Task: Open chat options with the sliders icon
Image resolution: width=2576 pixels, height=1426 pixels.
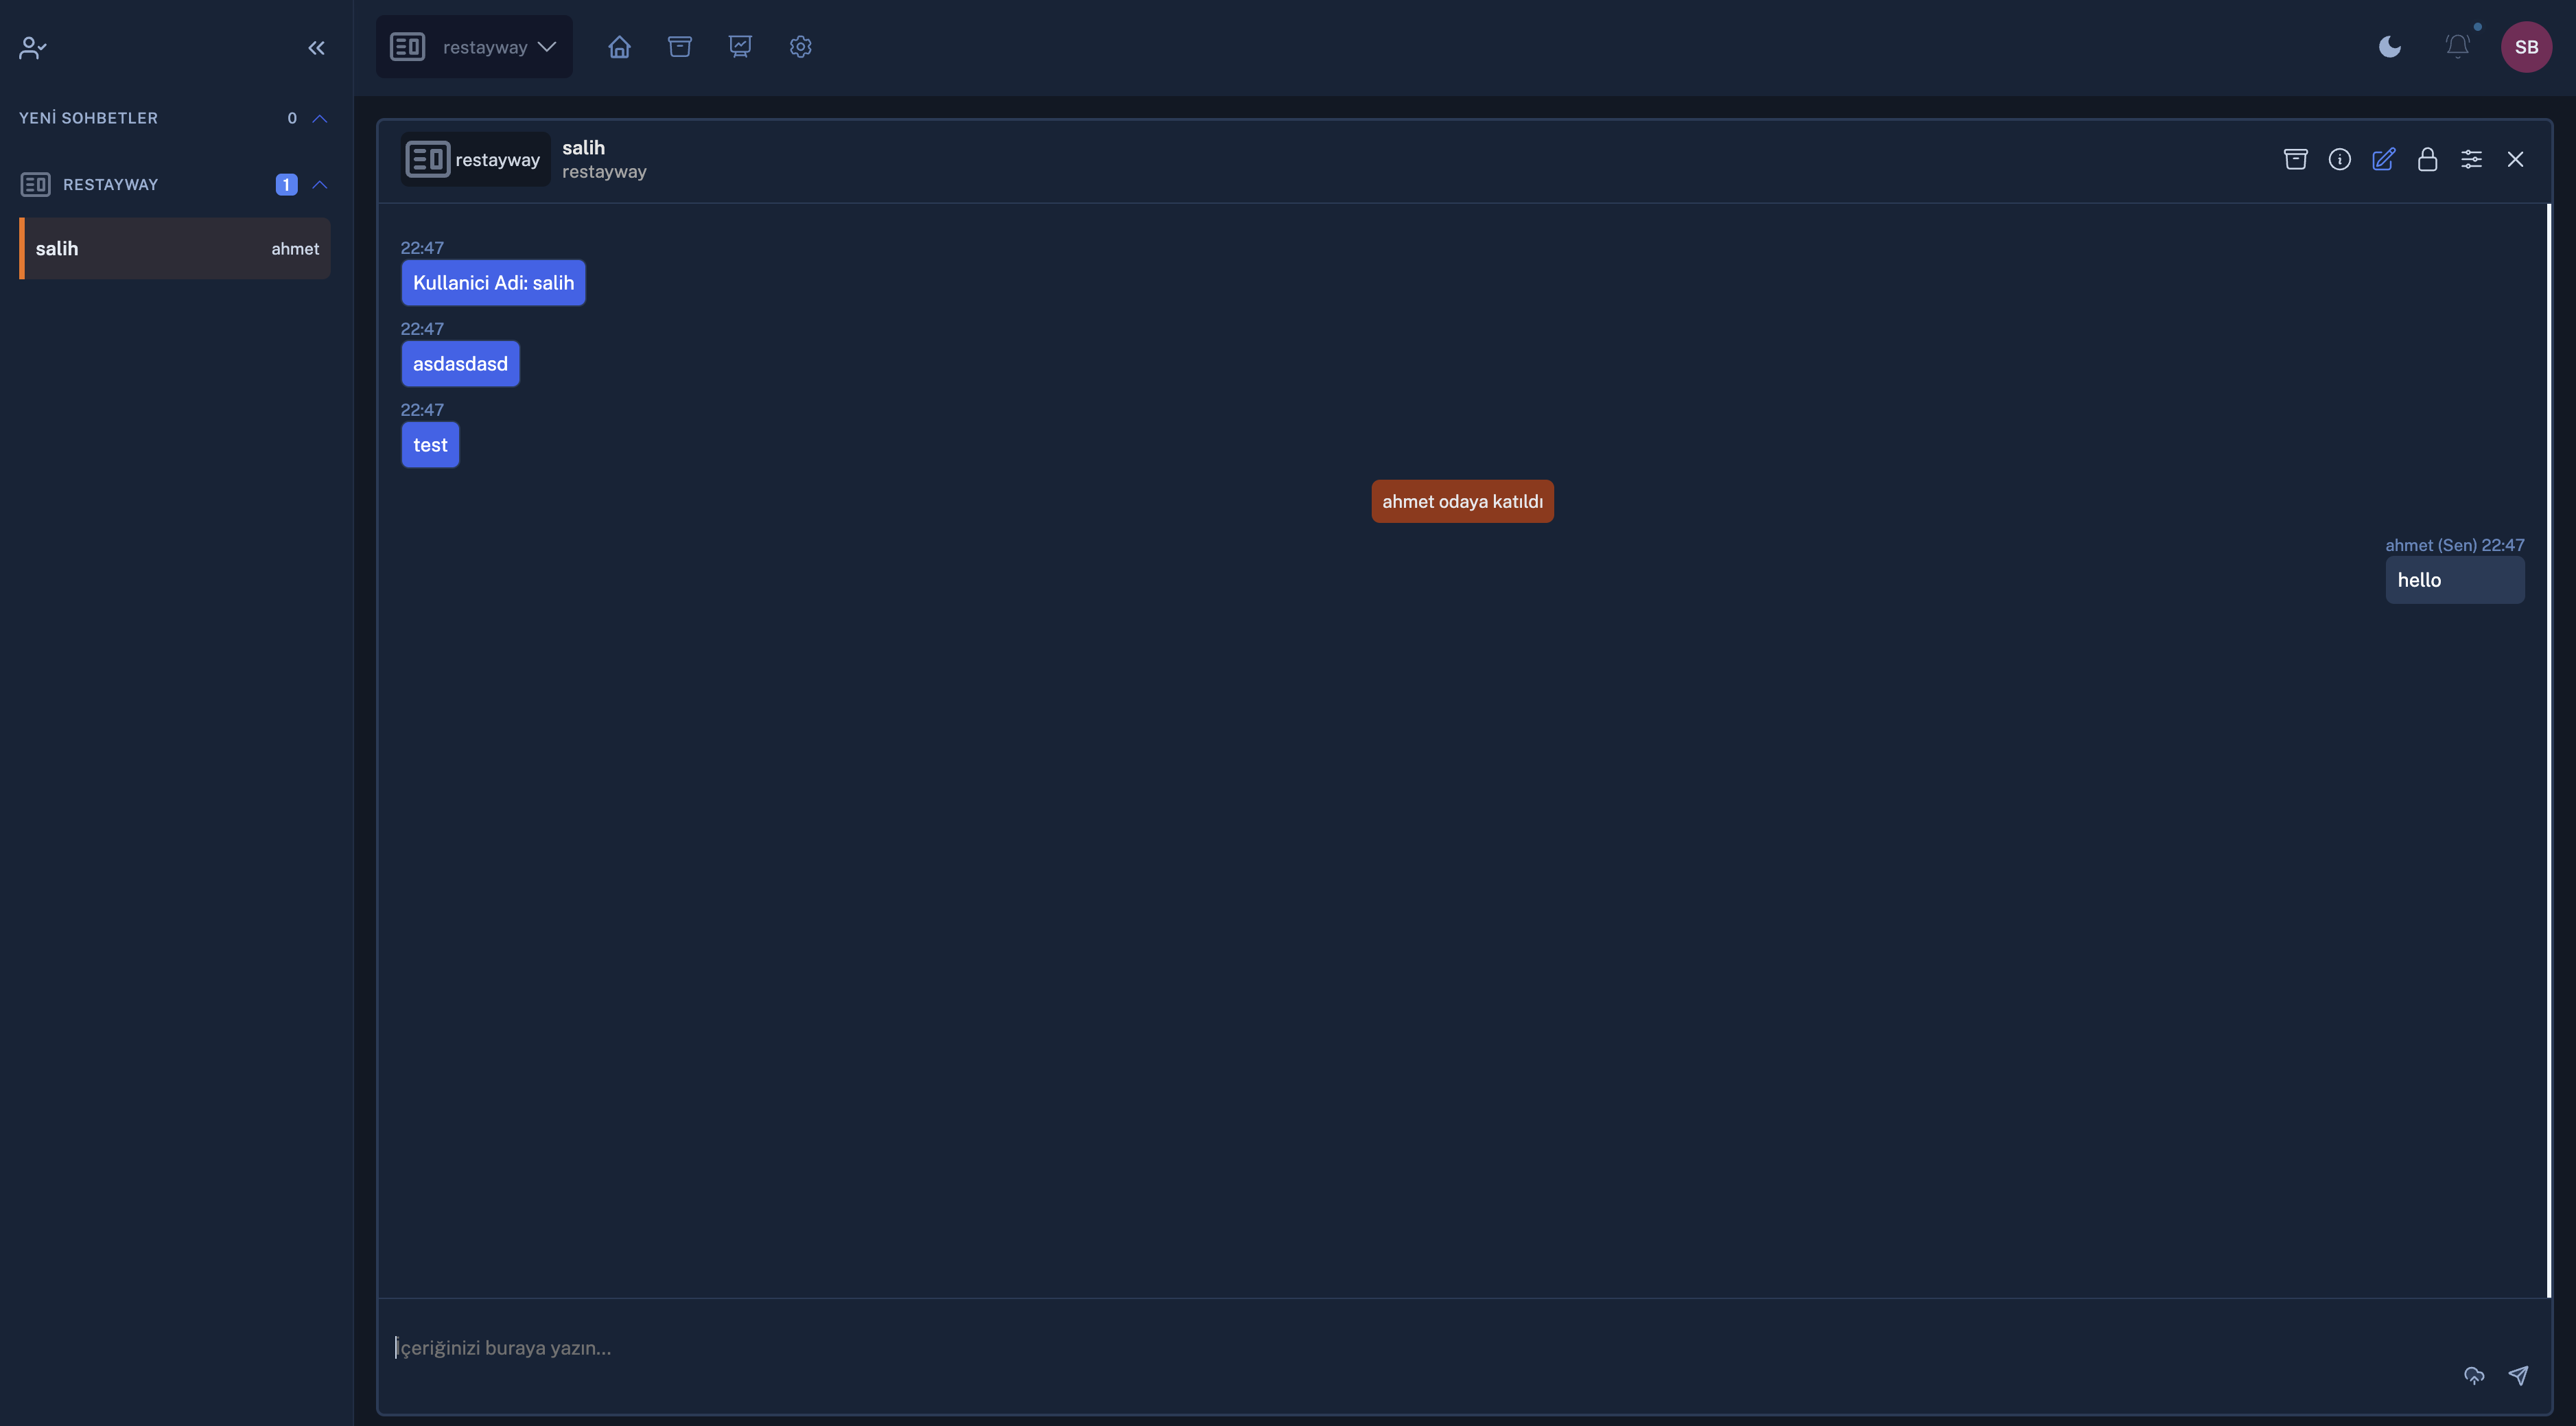Action: pyautogui.click(x=2471, y=159)
